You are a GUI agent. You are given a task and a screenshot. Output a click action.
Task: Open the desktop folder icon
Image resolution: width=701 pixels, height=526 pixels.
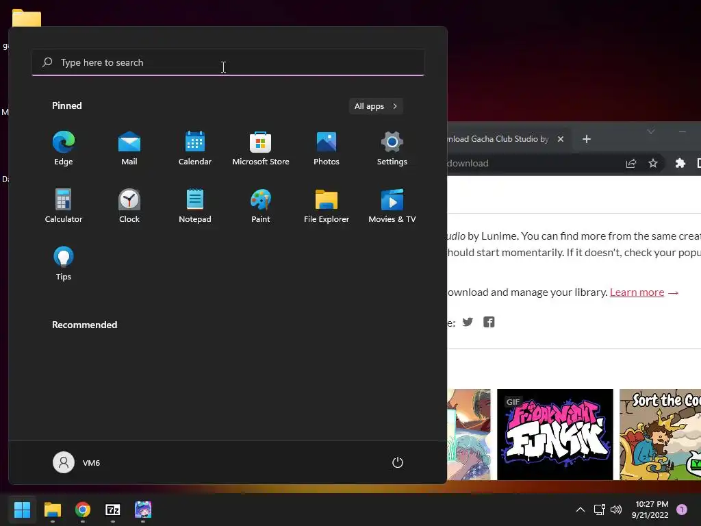tap(27, 18)
